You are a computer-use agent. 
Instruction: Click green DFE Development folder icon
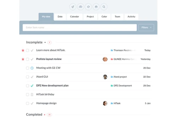tap(112, 85)
